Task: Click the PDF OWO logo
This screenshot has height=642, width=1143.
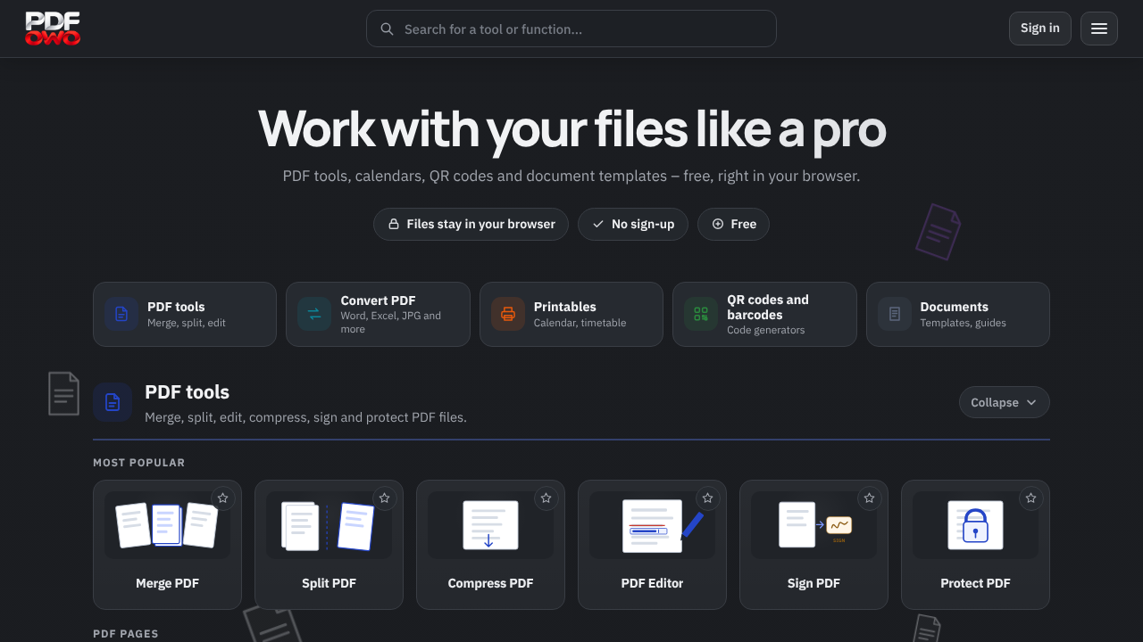Action: tap(53, 29)
